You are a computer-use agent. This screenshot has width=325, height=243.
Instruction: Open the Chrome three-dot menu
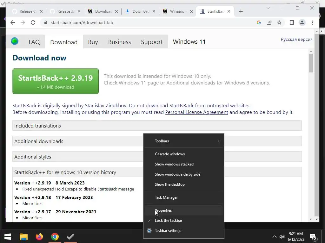(312, 22)
